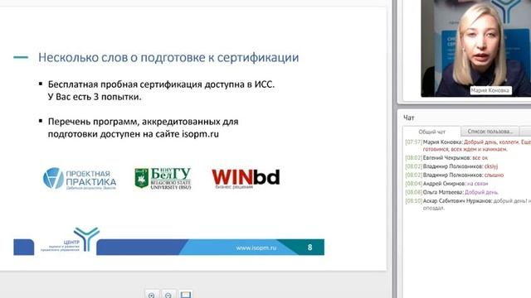The image size is (531, 298).
Task: Select Евгений Чекрыжов's message 'все ок'
Action: pos(480,158)
